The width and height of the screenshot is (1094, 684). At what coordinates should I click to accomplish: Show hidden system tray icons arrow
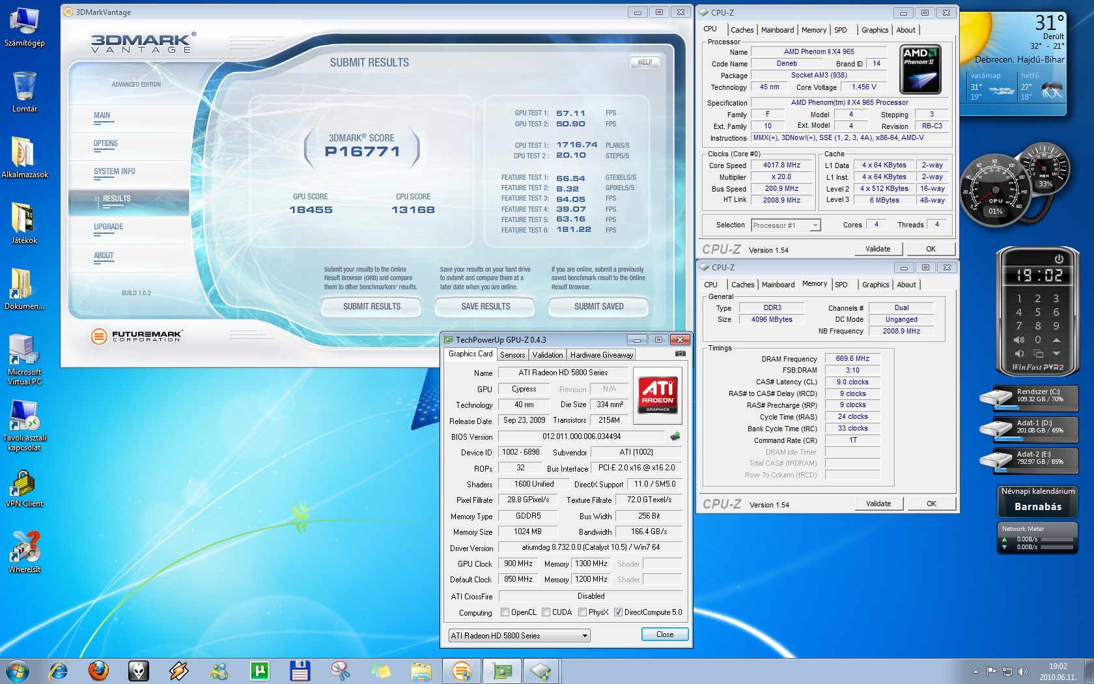point(975,671)
